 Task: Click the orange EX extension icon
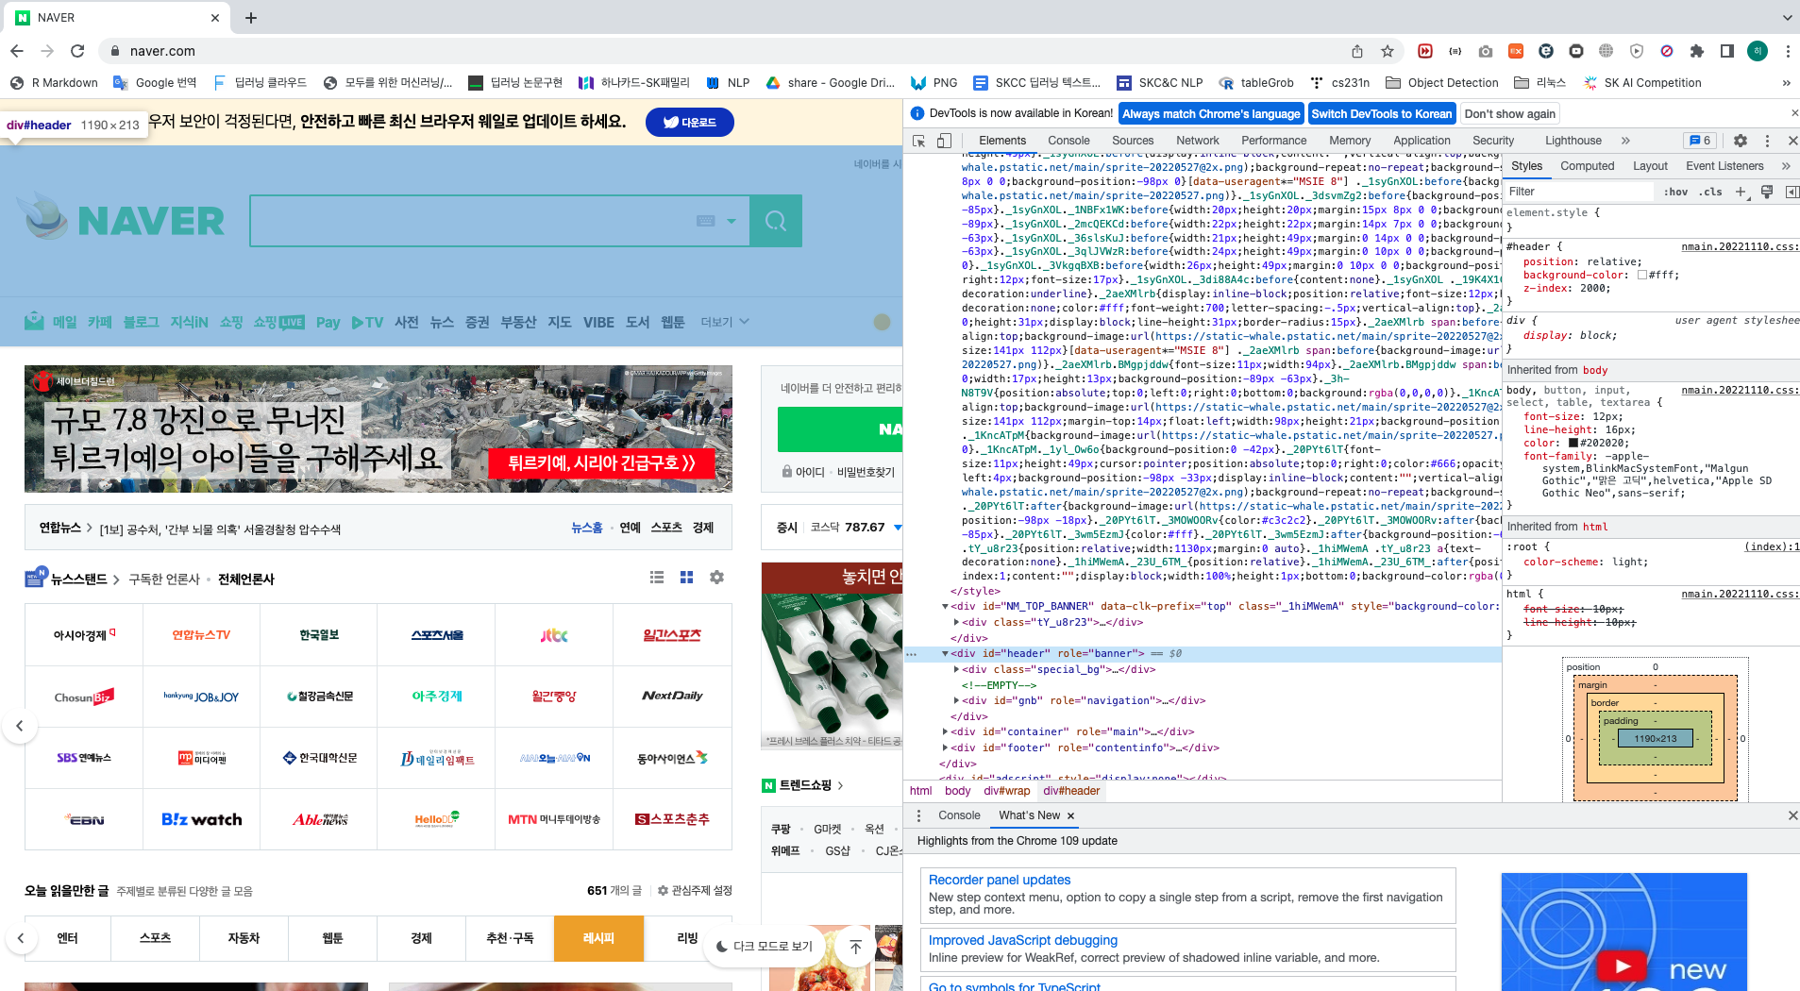1516,51
